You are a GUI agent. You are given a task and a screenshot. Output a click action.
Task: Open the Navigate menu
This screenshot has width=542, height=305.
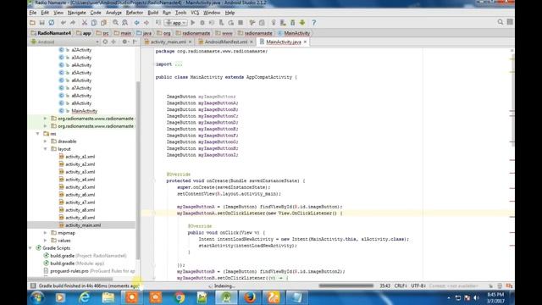point(77,13)
